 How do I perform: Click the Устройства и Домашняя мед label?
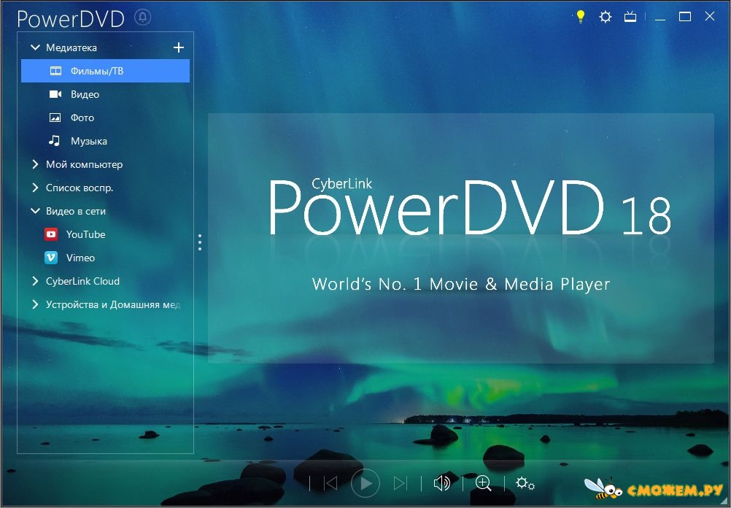pos(113,304)
